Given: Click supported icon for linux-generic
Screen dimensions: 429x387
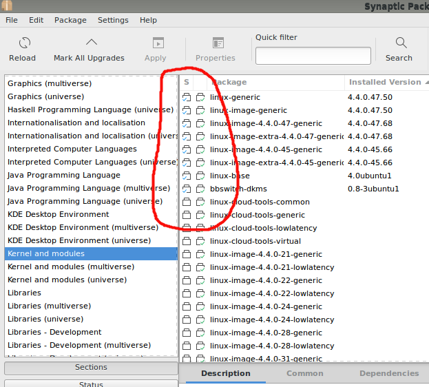Looking at the screenshot, I should click(200, 97).
